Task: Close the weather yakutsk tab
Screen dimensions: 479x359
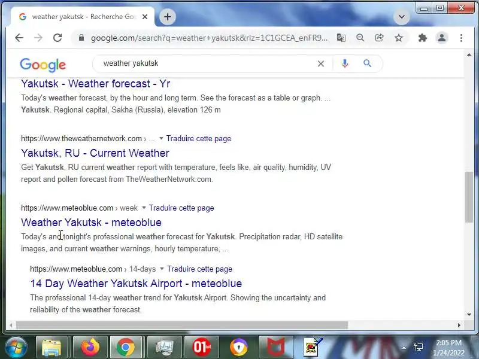Action: (x=145, y=17)
